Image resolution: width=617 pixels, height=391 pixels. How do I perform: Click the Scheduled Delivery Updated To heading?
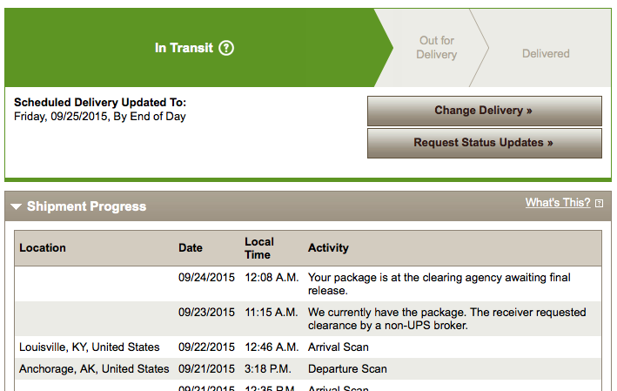[x=100, y=103]
